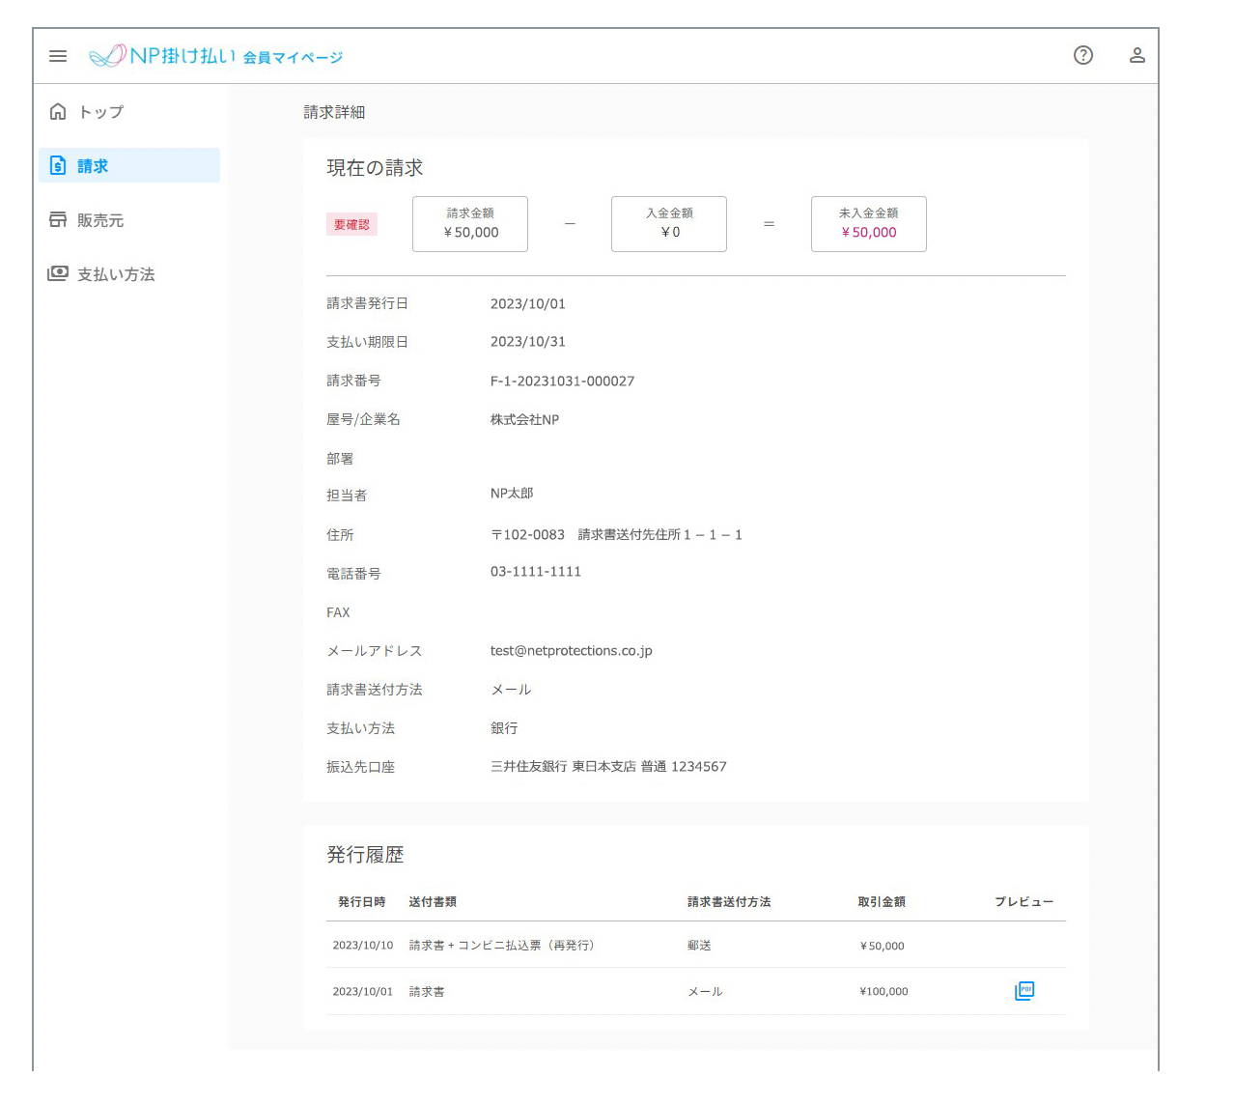The image size is (1234, 1105).
Task: Click the 入金金額 ¥0 box
Action: tap(669, 224)
